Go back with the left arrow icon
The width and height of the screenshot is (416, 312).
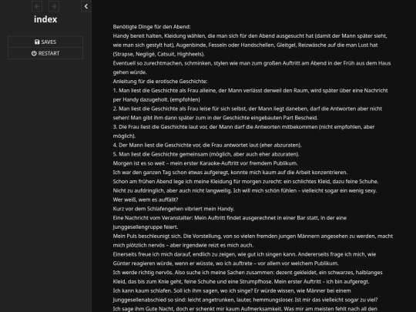[x=37, y=6]
